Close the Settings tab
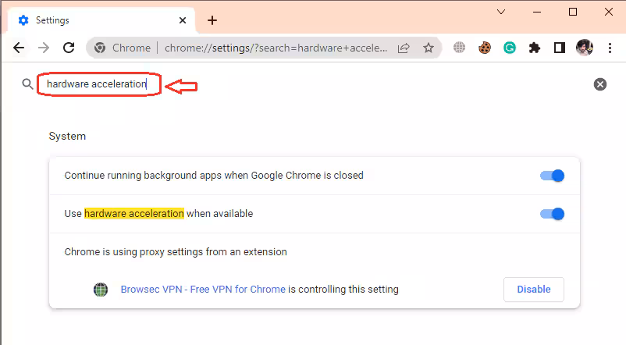The width and height of the screenshot is (626, 345). (183, 20)
